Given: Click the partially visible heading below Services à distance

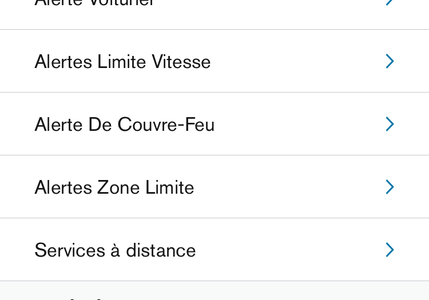Looking at the screenshot, I should (69, 297).
